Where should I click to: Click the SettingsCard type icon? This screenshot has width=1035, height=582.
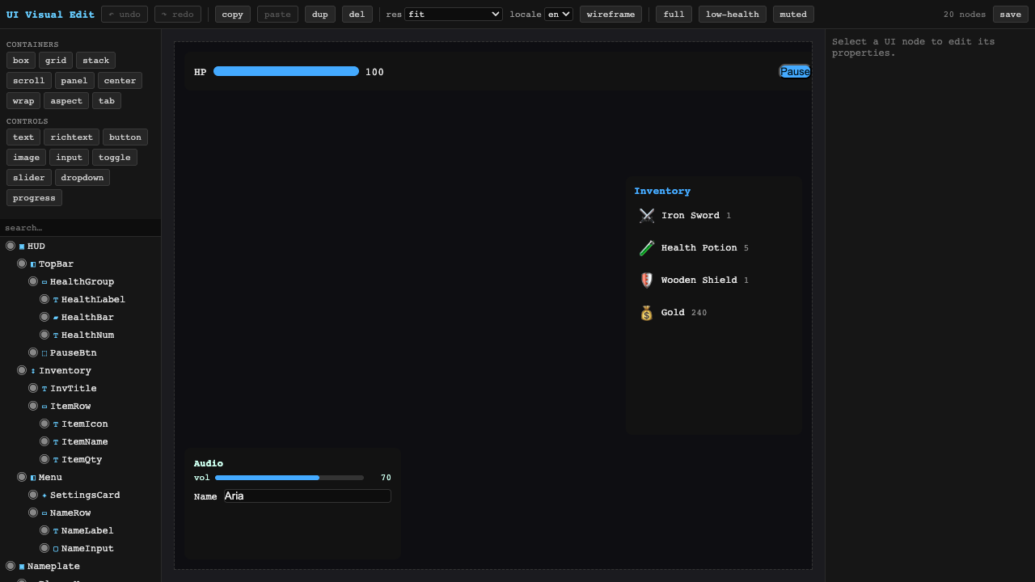(44, 496)
